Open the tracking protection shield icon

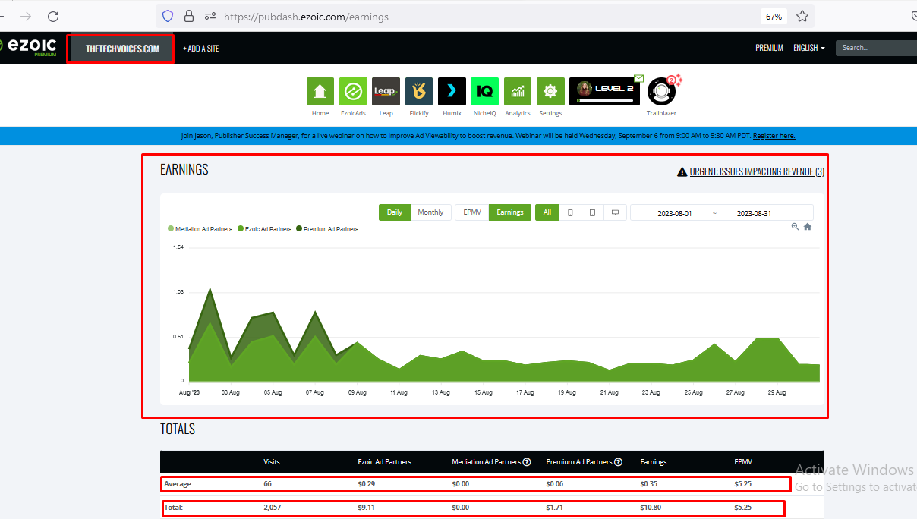(169, 16)
